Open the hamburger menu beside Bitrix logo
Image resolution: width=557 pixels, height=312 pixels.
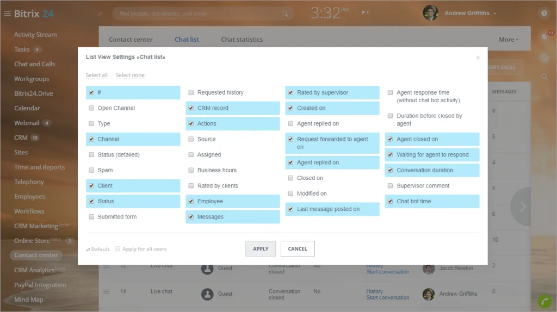[7, 14]
